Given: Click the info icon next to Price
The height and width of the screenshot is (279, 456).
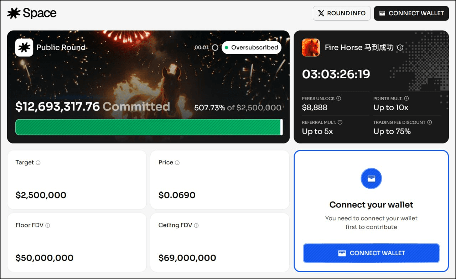Looking at the screenshot, I should (177, 163).
